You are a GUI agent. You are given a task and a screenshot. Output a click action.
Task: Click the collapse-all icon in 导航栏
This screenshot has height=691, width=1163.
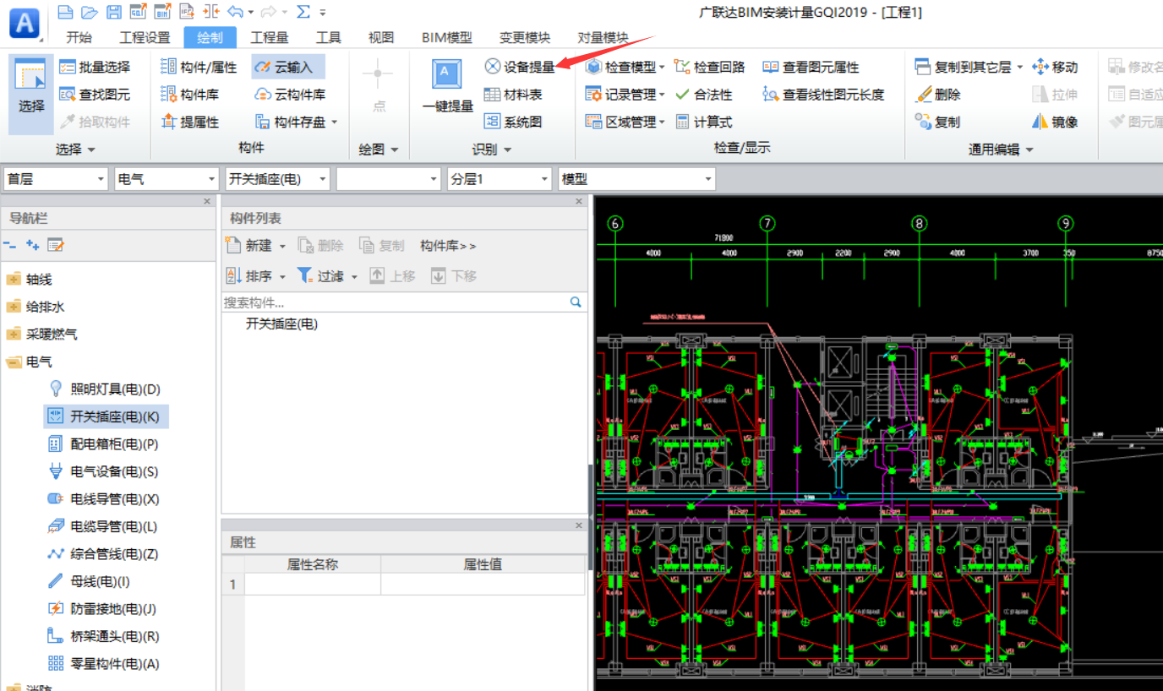(x=11, y=245)
